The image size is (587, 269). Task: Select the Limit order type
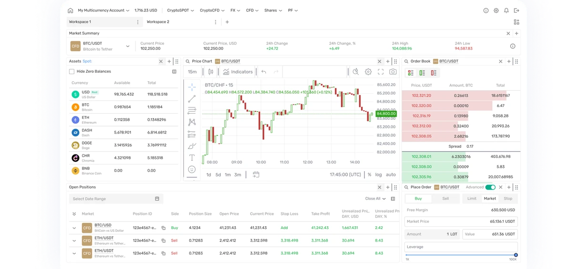472,199
